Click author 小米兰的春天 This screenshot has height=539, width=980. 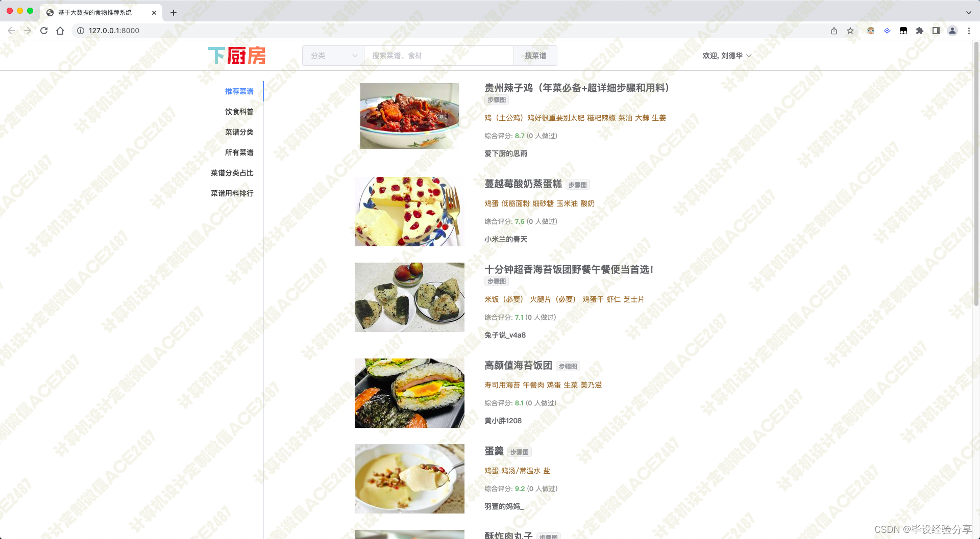coord(506,239)
